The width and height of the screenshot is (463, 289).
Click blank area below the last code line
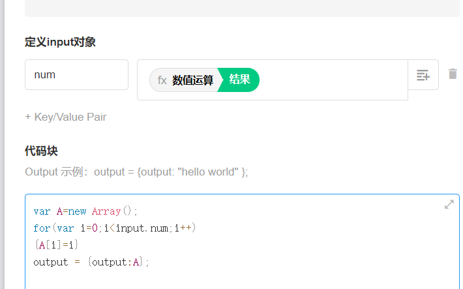[241, 279]
